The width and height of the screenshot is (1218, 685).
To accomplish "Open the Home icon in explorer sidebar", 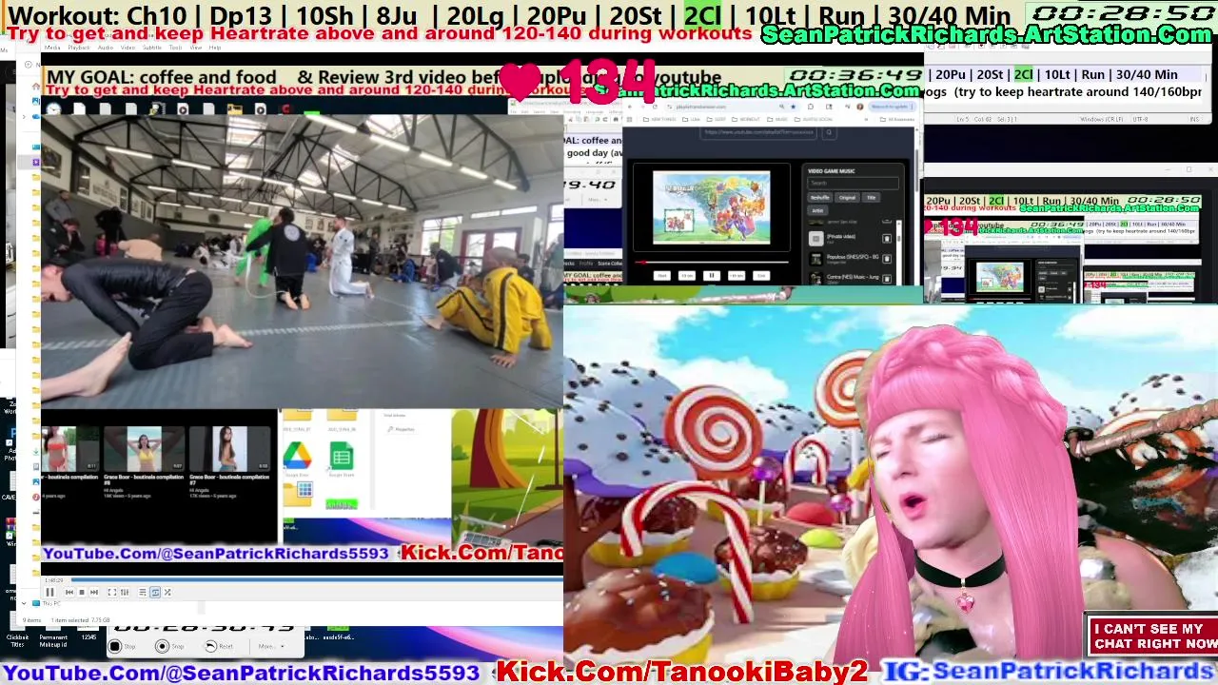I will [x=36, y=87].
